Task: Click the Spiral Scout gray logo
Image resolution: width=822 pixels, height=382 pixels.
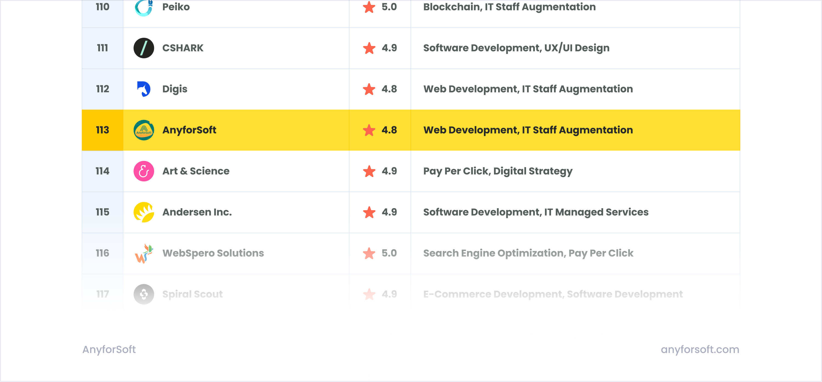Action: [x=144, y=294]
